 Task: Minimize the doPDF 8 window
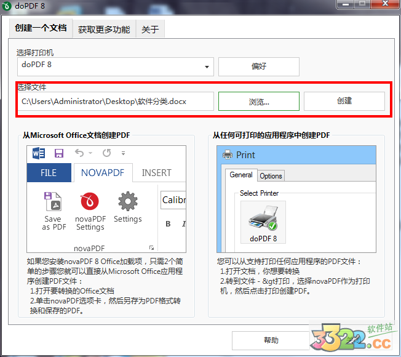coord(346,4)
